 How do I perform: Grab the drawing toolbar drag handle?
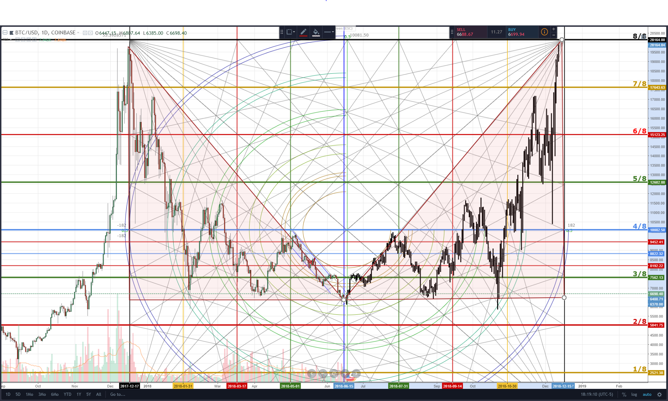pos(282,32)
